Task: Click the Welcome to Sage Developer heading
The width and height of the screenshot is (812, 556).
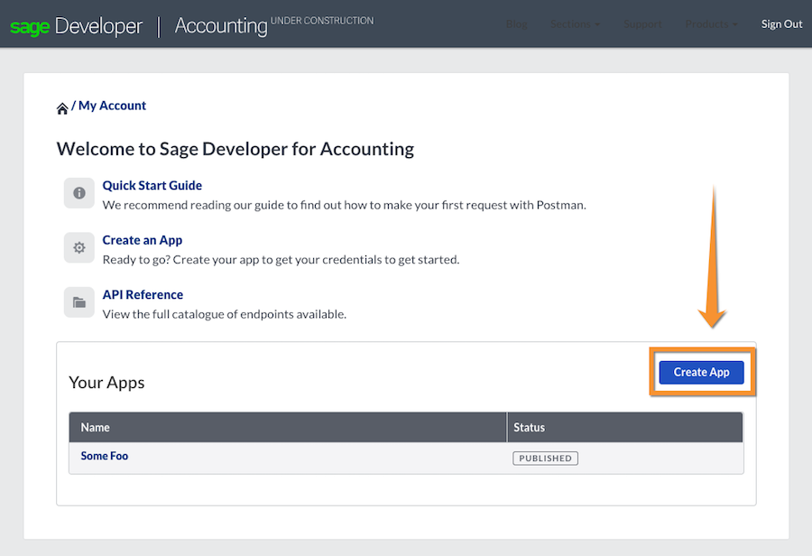Action: click(235, 149)
